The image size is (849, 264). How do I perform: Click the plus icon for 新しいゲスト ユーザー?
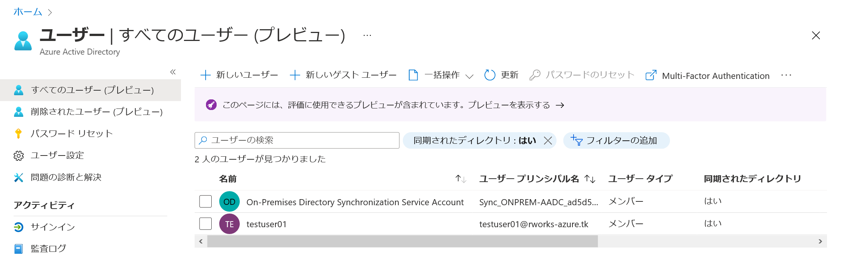click(x=295, y=75)
